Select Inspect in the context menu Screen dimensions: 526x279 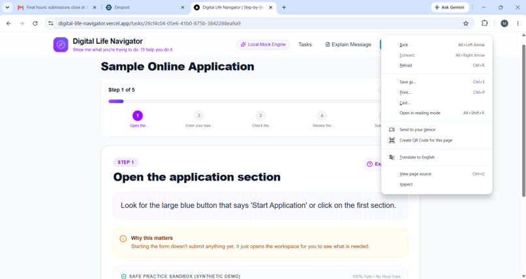437,184
